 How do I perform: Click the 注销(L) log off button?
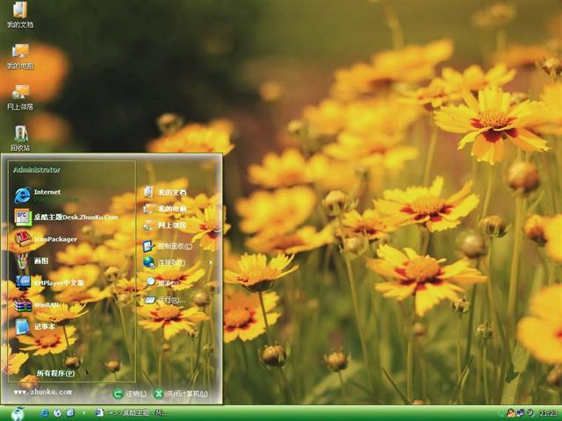[x=130, y=394]
